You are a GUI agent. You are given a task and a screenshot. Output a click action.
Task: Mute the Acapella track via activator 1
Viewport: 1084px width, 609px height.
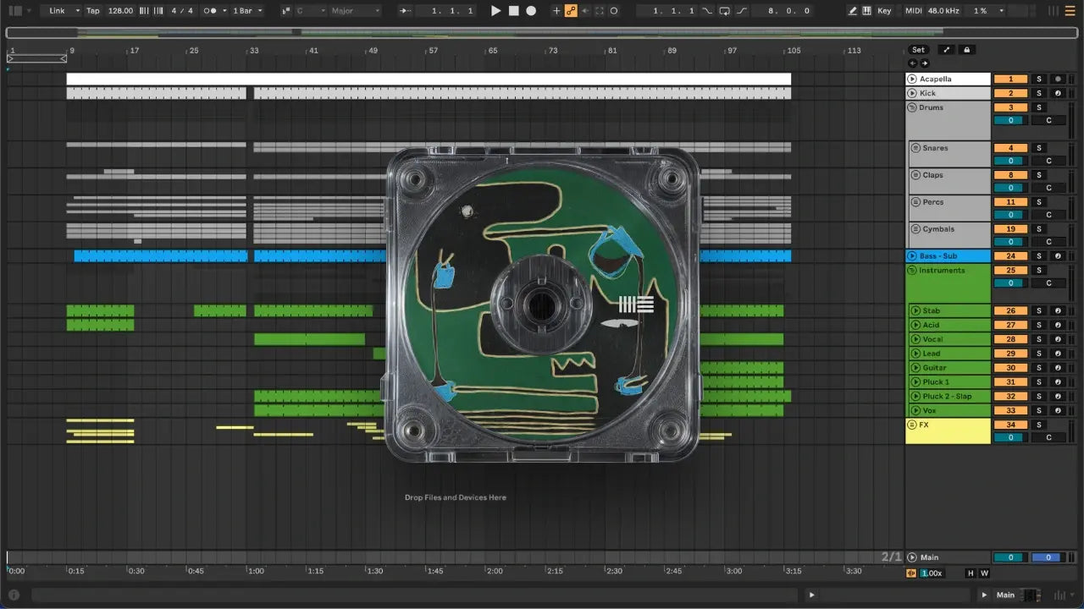1010,79
